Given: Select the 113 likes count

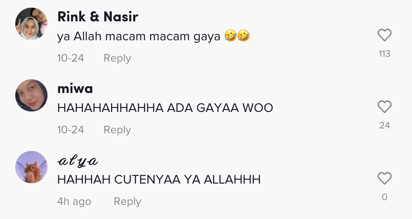Looking at the screenshot, I should point(384,54).
